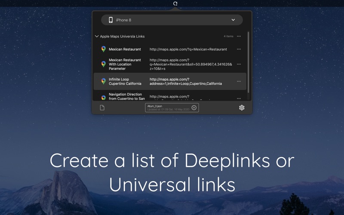Click the pin icon of the Infinite Loop row
The image size is (344, 215).
(x=103, y=81)
